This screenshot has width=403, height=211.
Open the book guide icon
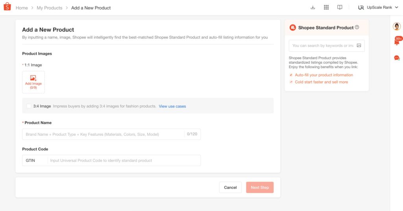coord(340,7)
